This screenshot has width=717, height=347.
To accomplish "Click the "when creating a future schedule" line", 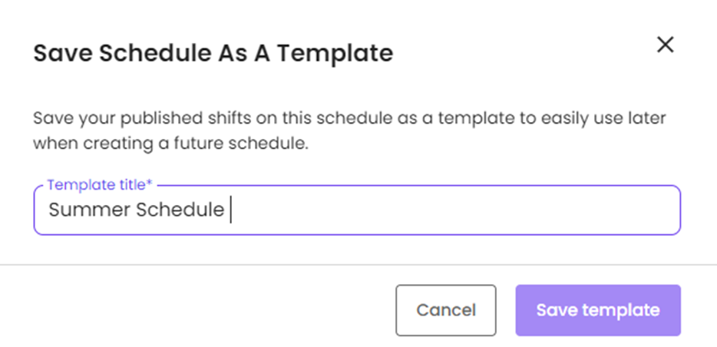I will [170, 144].
